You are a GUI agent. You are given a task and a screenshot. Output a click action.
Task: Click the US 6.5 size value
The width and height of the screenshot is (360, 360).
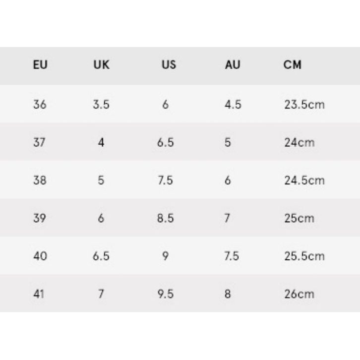(166, 143)
